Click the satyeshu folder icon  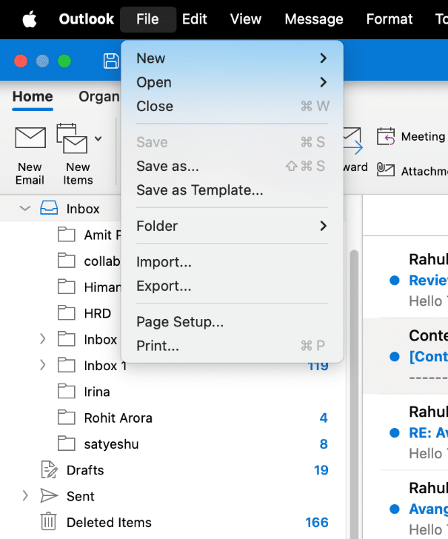tap(67, 443)
